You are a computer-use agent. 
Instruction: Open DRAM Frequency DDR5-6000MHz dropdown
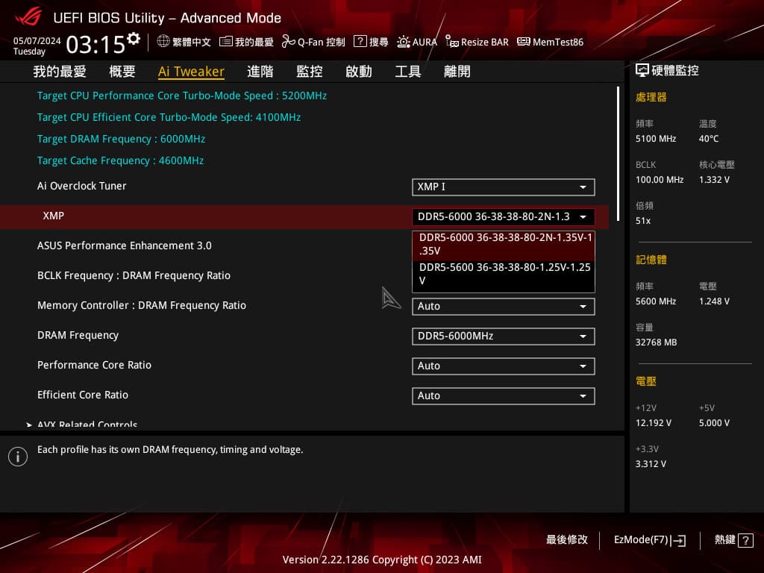(x=504, y=336)
